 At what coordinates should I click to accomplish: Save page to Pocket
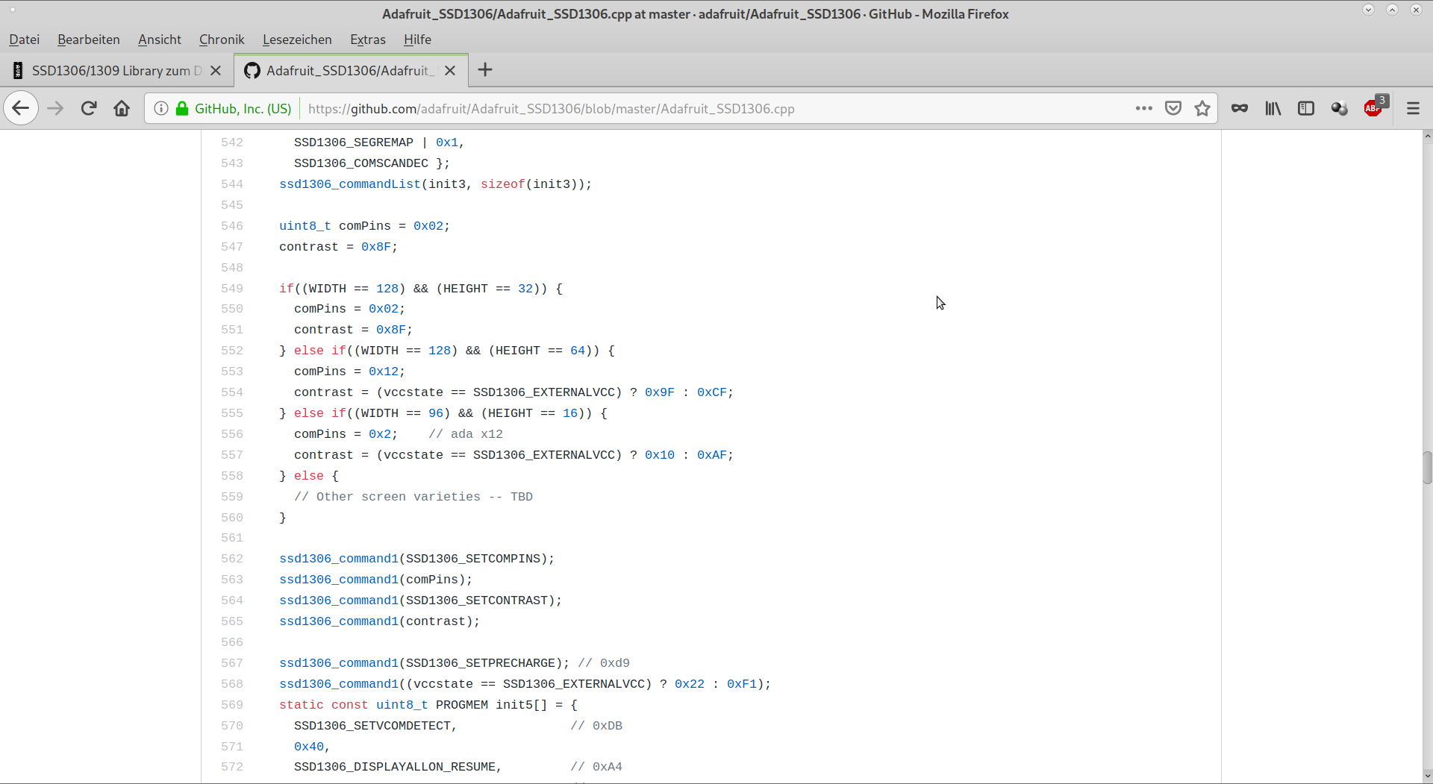point(1173,108)
